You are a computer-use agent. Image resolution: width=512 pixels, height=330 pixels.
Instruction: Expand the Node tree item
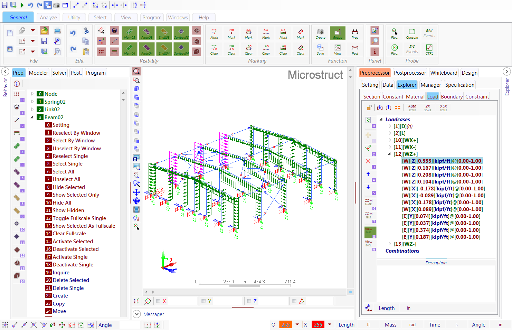(32, 94)
